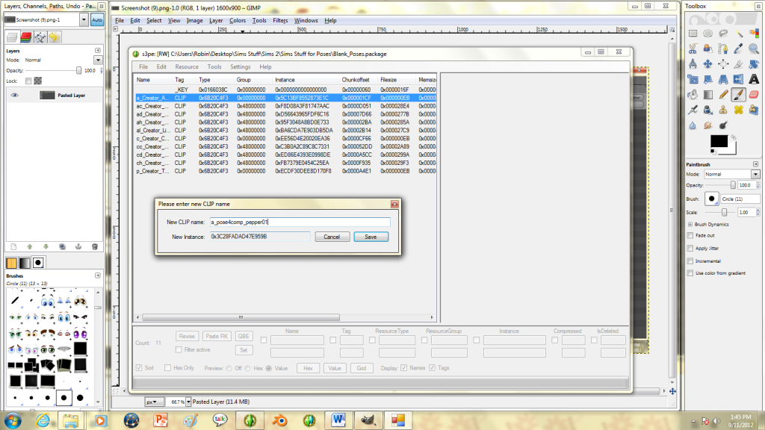
Task: Open the Windows menu
Action: (306, 20)
